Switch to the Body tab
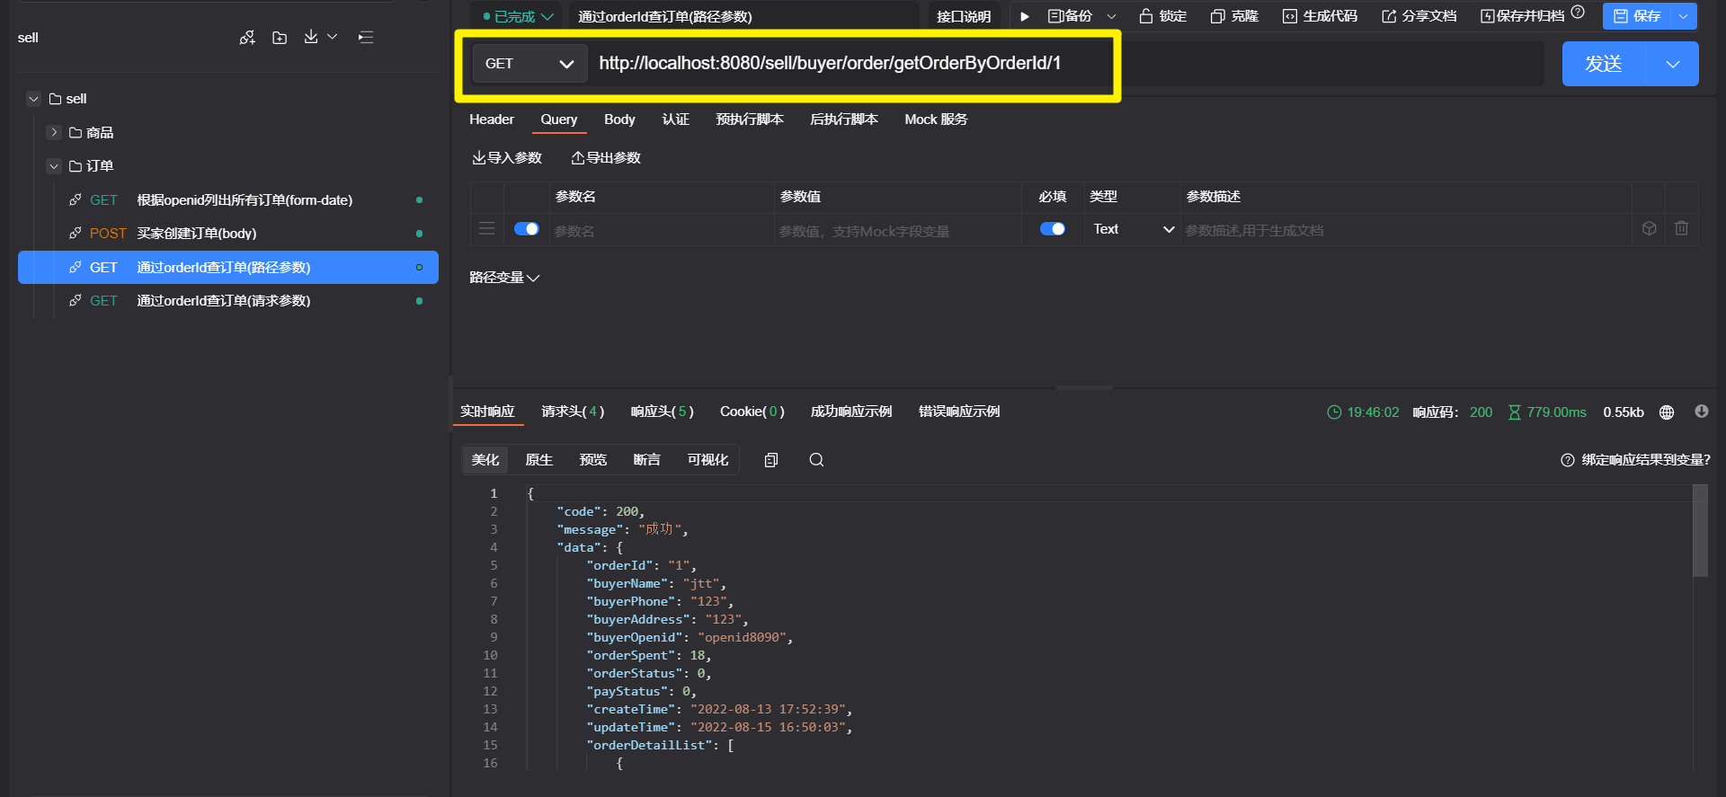 (x=619, y=120)
